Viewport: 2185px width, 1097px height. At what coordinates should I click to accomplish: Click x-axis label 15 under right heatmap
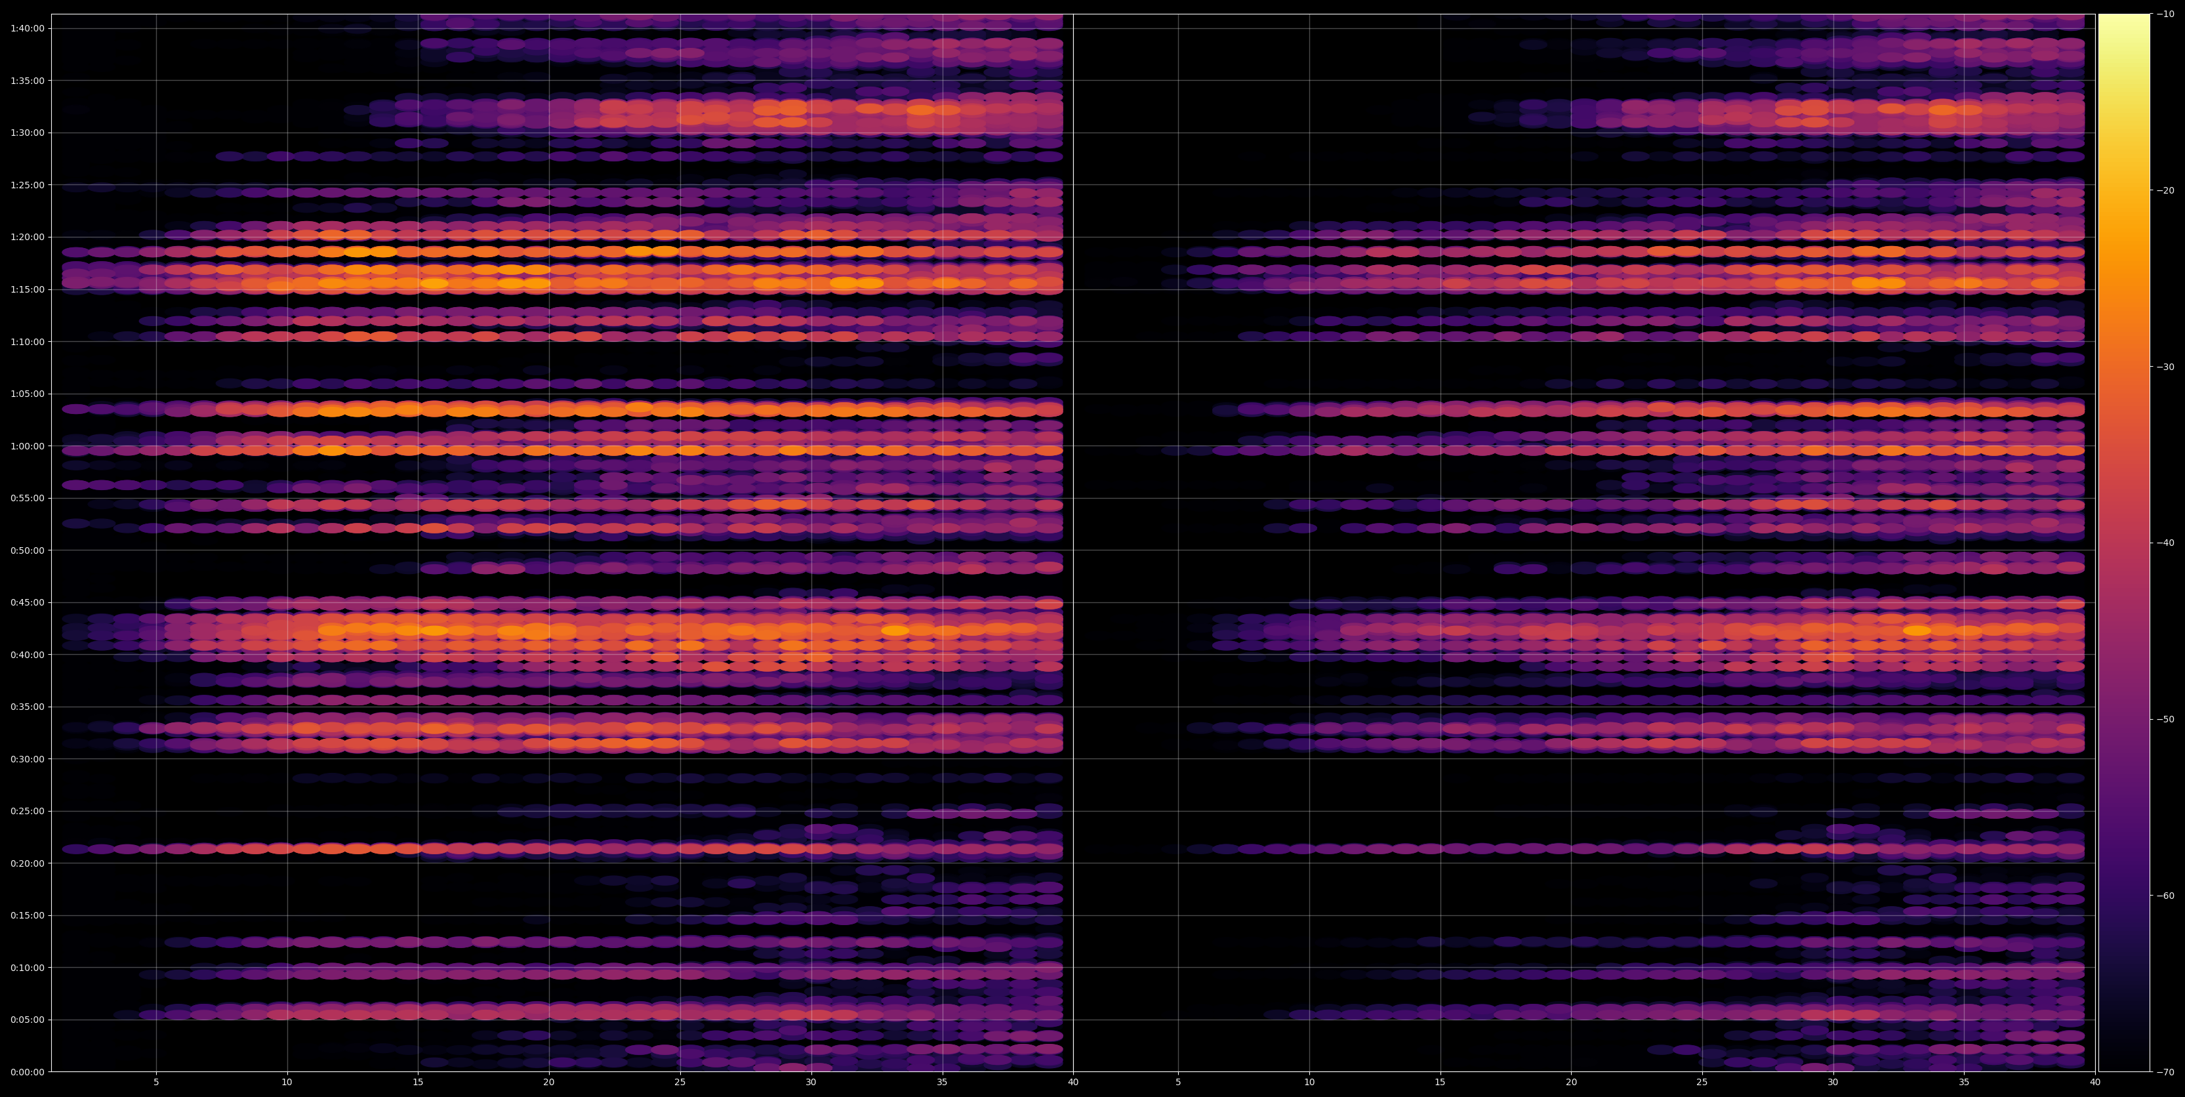(1440, 1082)
